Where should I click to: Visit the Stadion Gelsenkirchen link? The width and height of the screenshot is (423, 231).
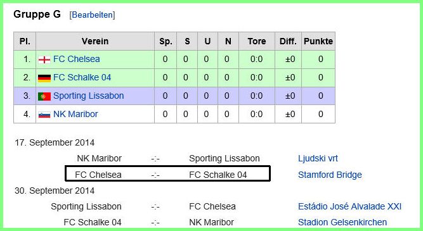(342, 222)
